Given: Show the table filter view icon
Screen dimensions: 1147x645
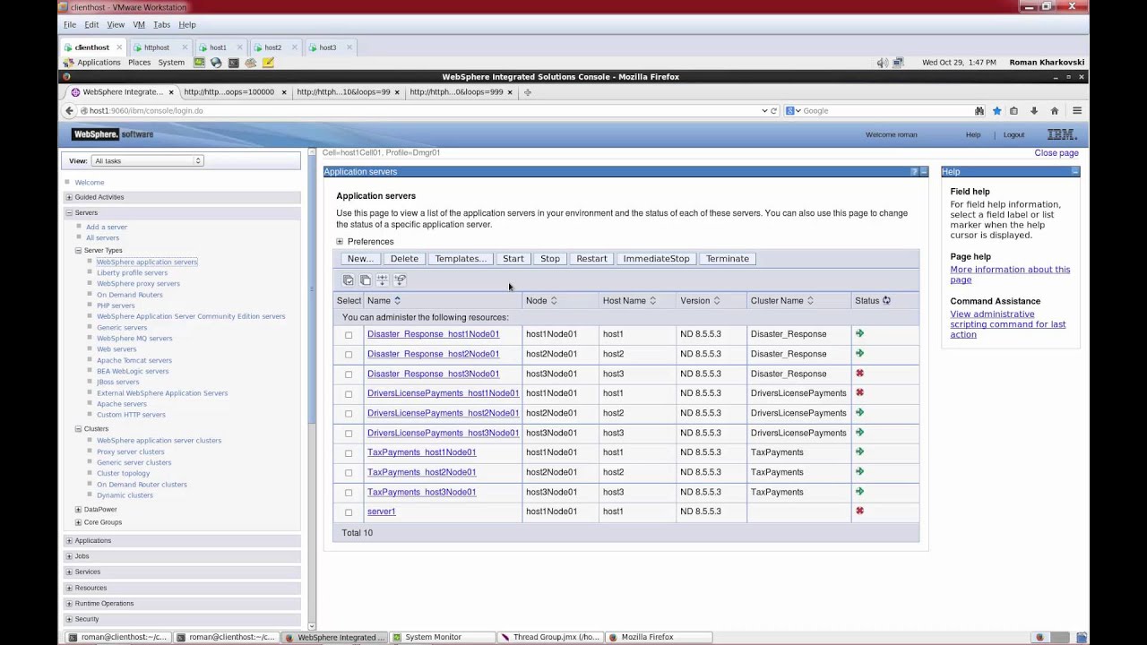Looking at the screenshot, I should 383,280.
